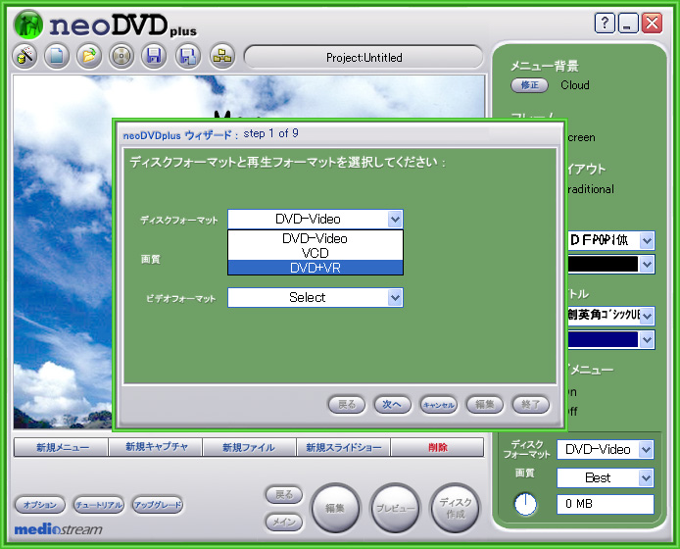Save the project with the floppy disk icon
The height and width of the screenshot is (549, 680).
(154, 56)
